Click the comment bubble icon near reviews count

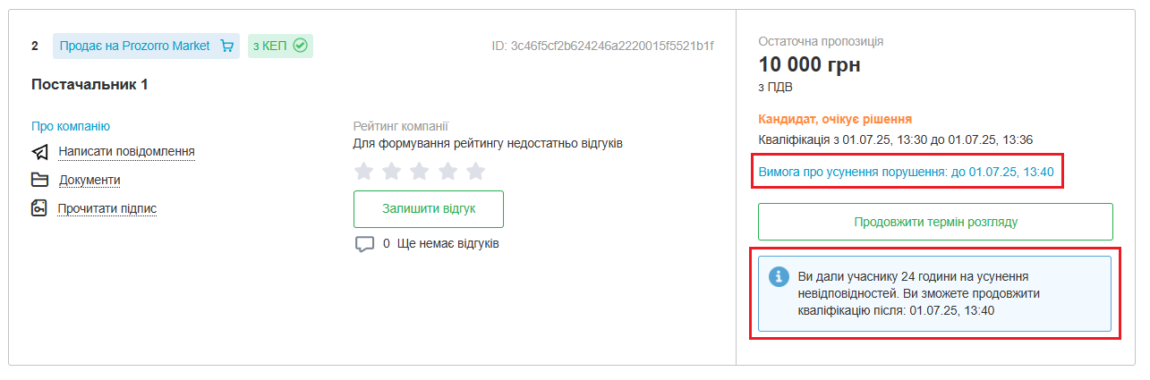364,244
